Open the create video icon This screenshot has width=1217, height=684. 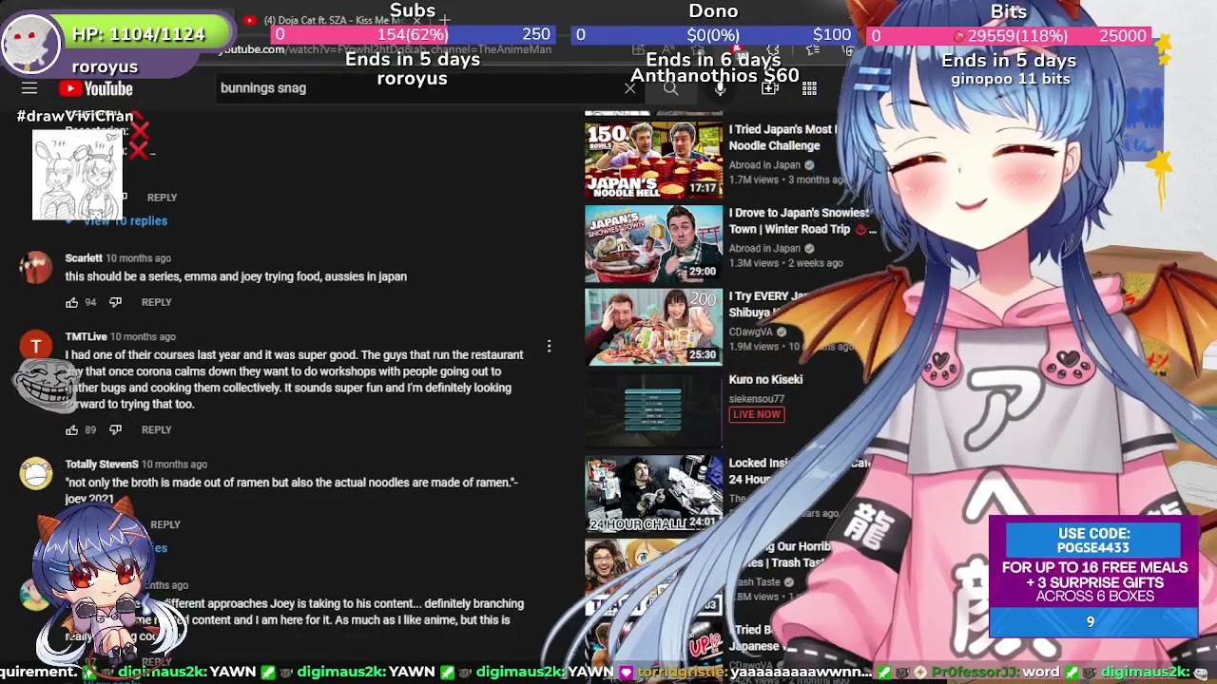tap(770, 88)
